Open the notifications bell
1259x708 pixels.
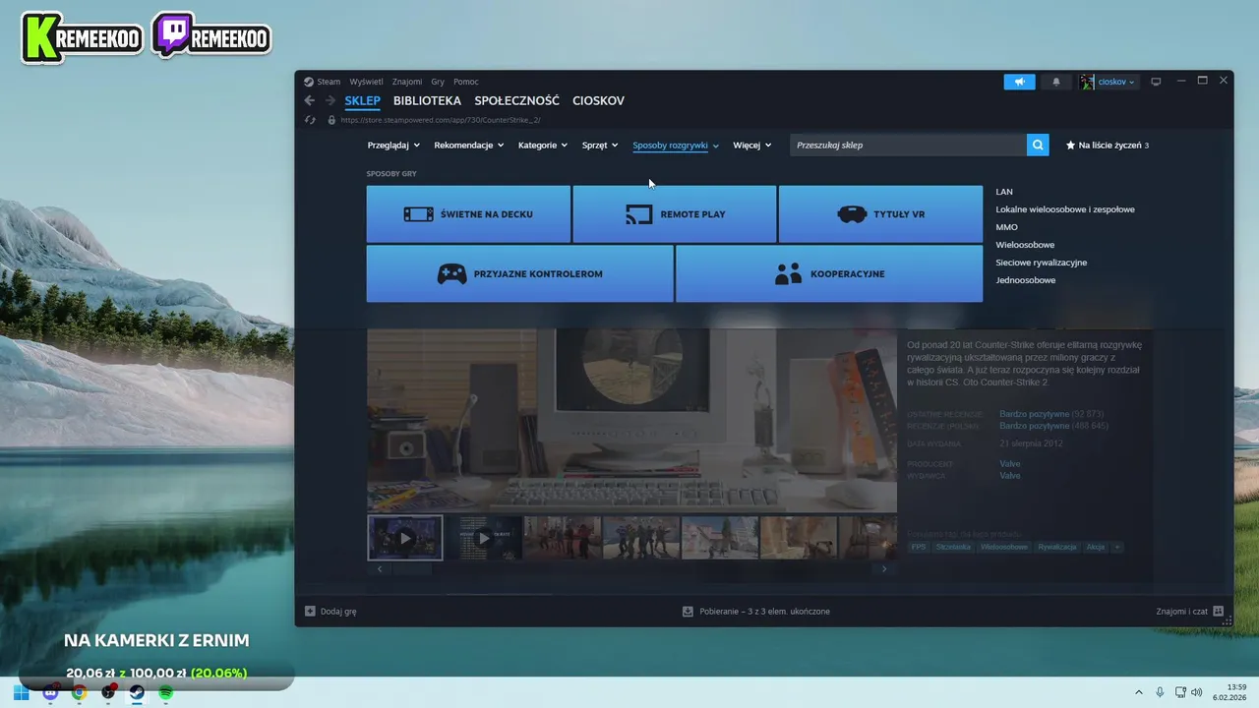pos(1056,82)
